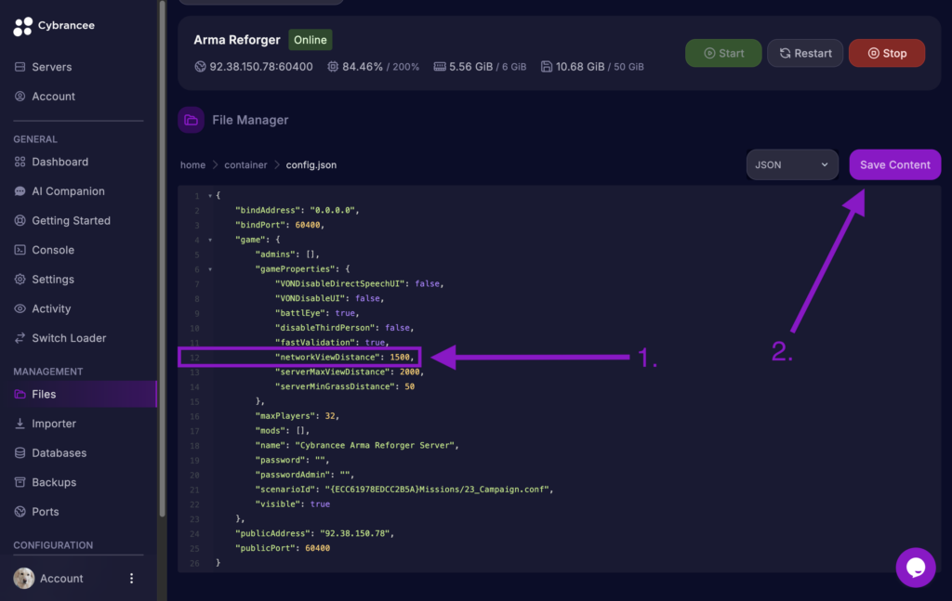Screen dimensions: 952x601
Task: Click the Ports globe icon
Action: coord(20,512)
